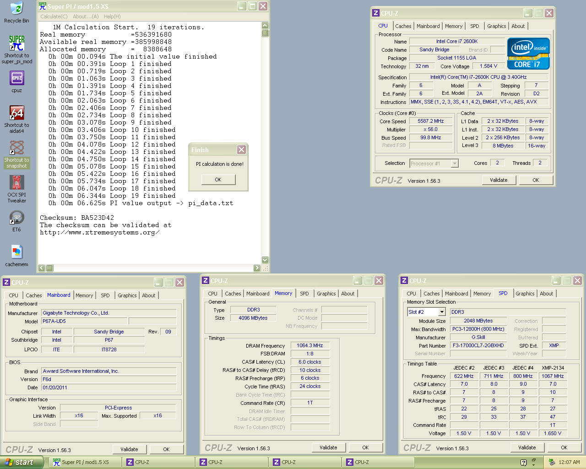The width and height of the screenshot is (586, 469).
Task: Click Validate in the SPD CPU-Z window
Action: click(527, 447)
